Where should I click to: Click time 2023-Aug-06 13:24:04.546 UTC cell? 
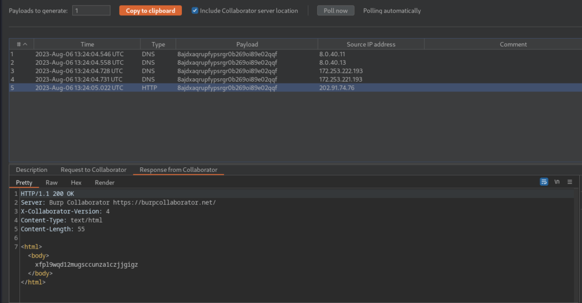click(80, 54)
